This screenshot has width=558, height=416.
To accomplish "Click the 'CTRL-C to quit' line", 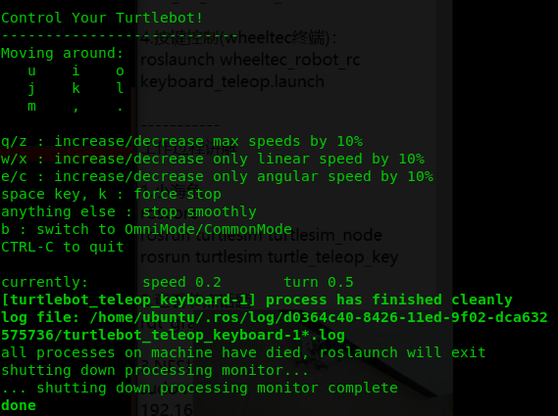I will pos(63,247).
